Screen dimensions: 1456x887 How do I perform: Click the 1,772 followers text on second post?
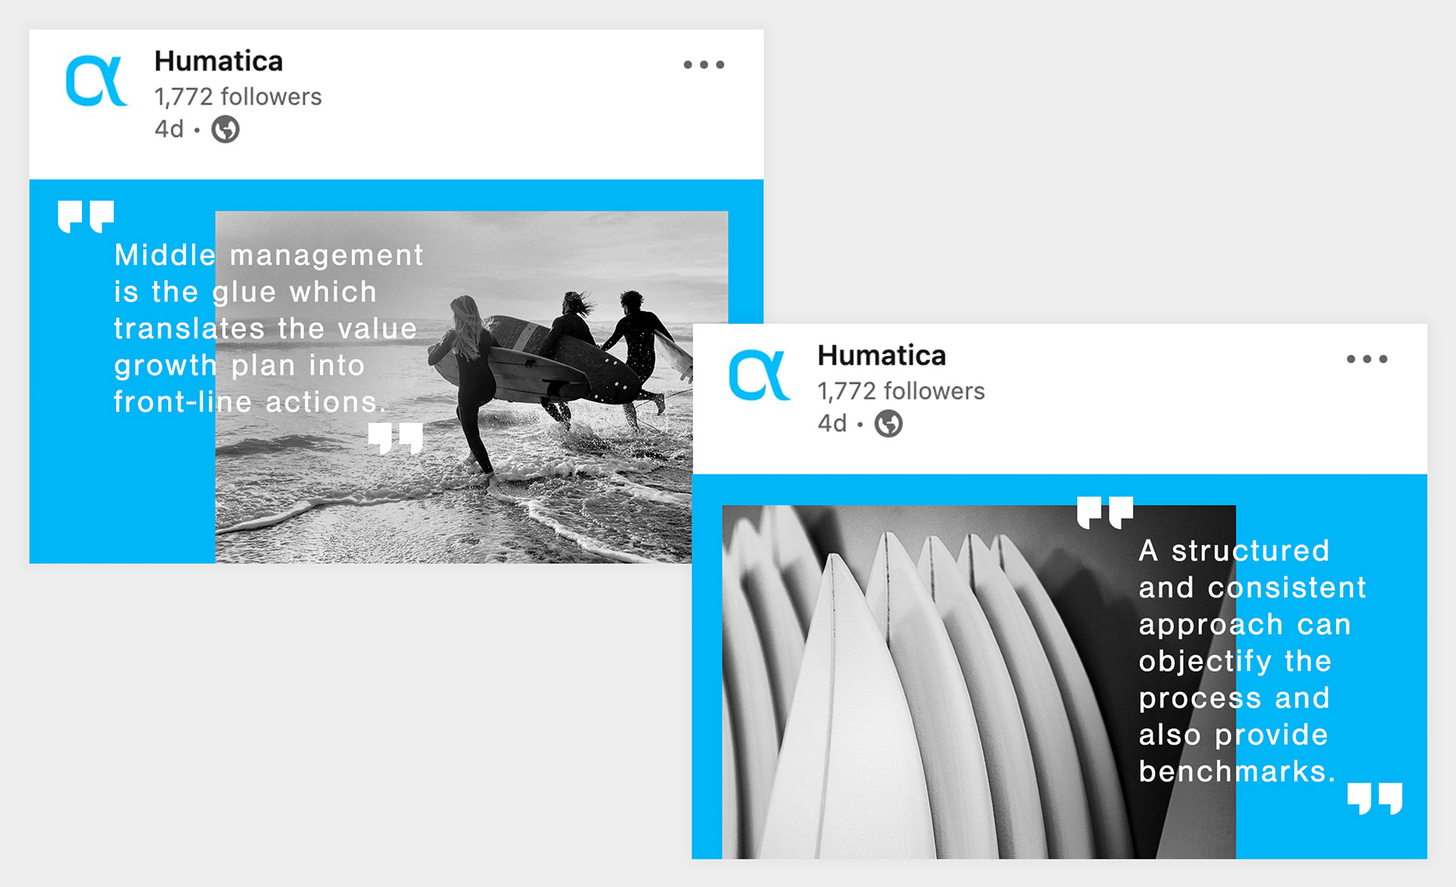(x=901, y=391)
